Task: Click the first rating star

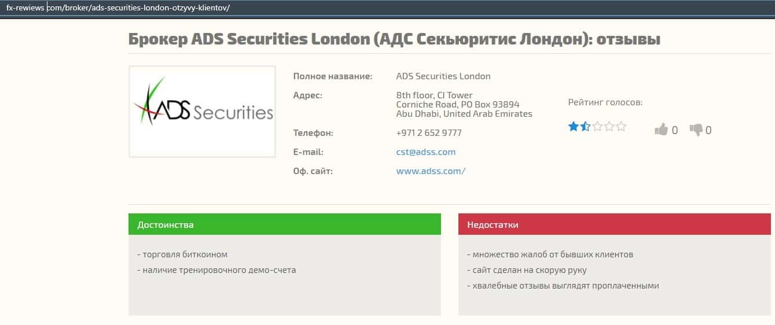Action: 573,127
